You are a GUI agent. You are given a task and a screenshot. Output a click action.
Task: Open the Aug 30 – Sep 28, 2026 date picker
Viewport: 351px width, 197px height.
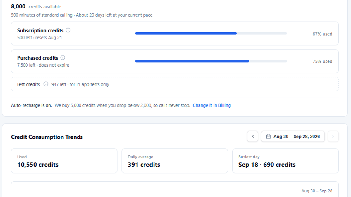[293, 136]
